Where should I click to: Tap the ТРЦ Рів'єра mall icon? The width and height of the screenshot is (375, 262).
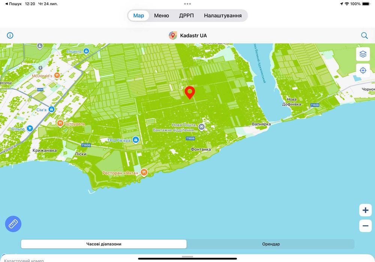point(136,140)
